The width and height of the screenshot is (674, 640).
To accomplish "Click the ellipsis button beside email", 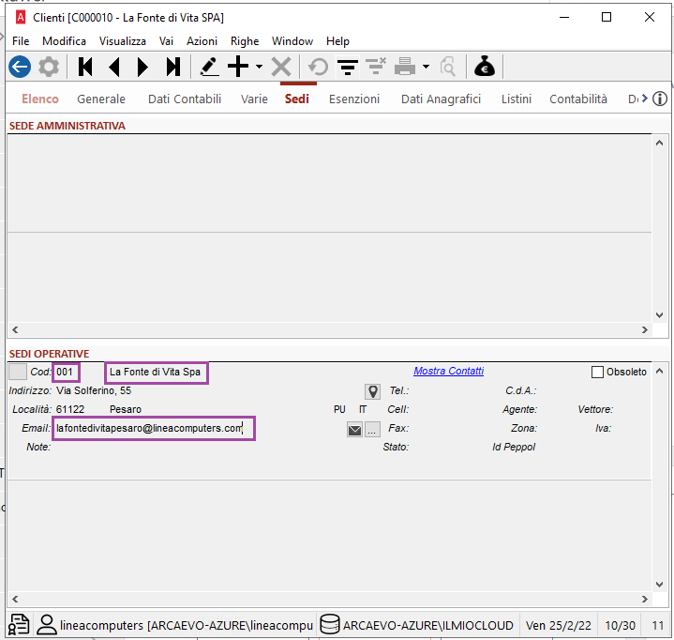I will coord(372,430).
